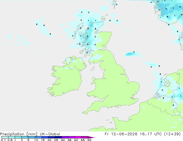This screenshot has width=183, height=141.
Task: Click the '40' legend tick label
Action: [76, 140]
